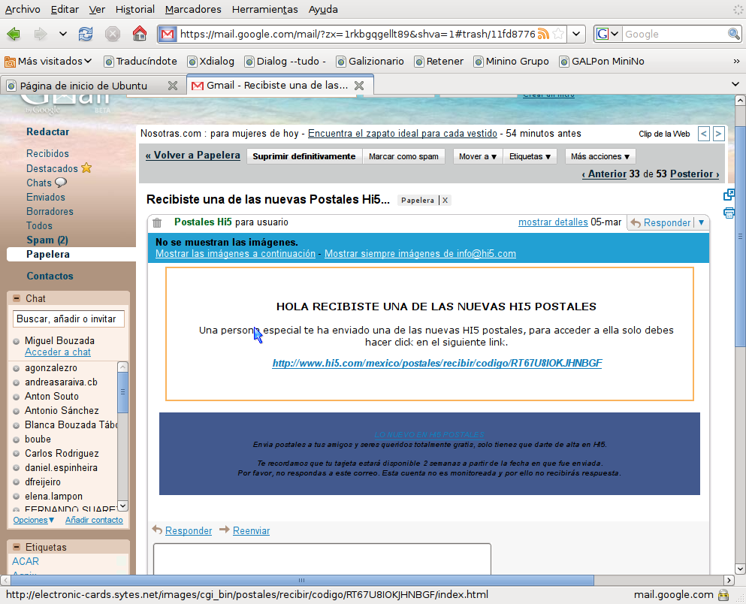
Task: Click the Reenviar link below the message
Action: point(251,530)
